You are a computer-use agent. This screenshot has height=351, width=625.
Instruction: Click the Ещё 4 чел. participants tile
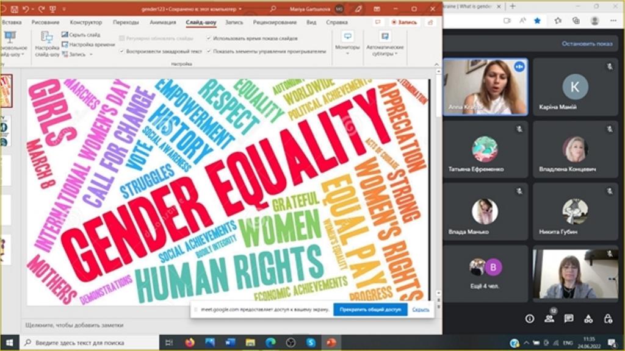point(485,273)
